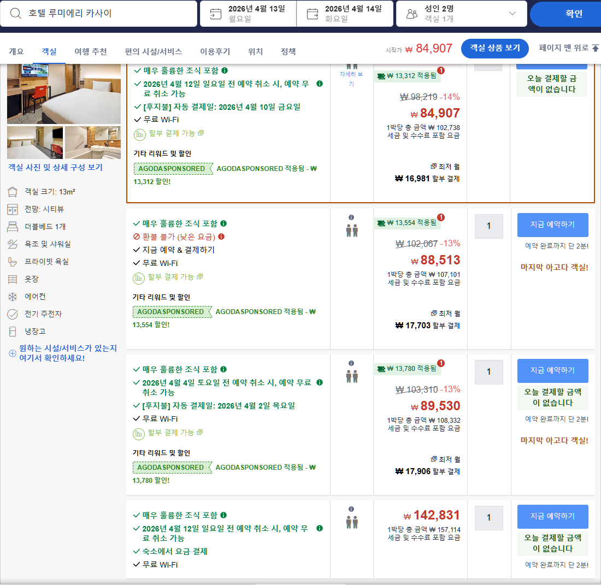Click info icon beside 4월 12일 cancellation in first offer
601x585 pixels.
point(320,84)
